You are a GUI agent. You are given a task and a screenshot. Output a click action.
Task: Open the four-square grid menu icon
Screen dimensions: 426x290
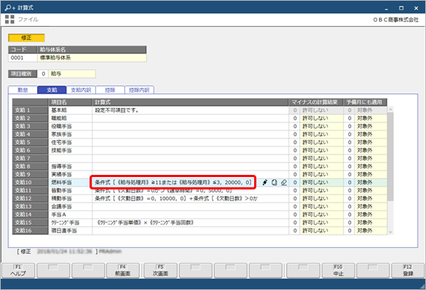(x=9, y=19)
